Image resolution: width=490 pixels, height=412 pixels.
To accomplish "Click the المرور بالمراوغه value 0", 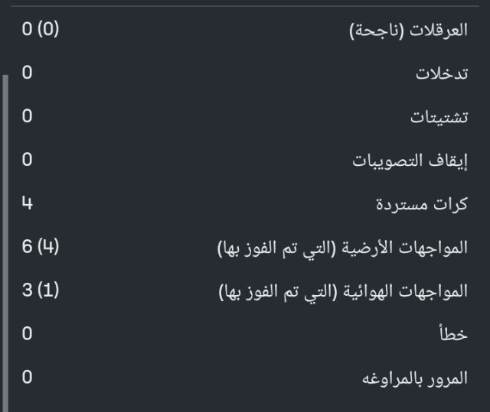I will coord(27,377).
